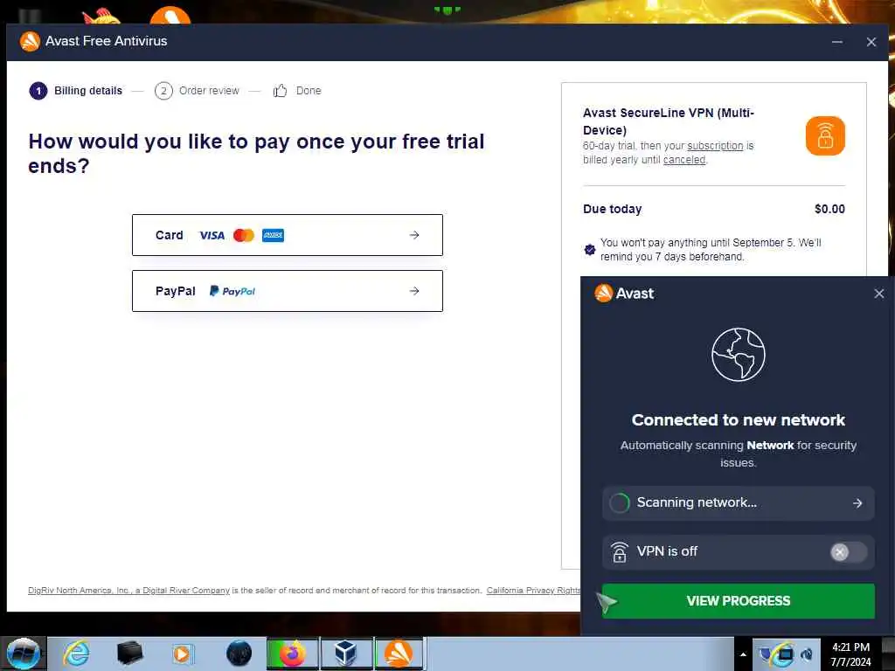Click the globe icon in Avast popup
The image size is (895, 671).
(x=738, y=355)
